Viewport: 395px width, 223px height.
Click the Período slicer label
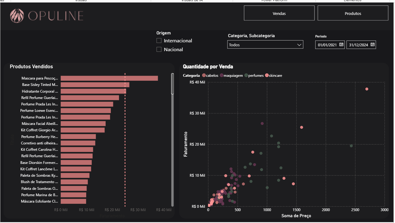321,36
